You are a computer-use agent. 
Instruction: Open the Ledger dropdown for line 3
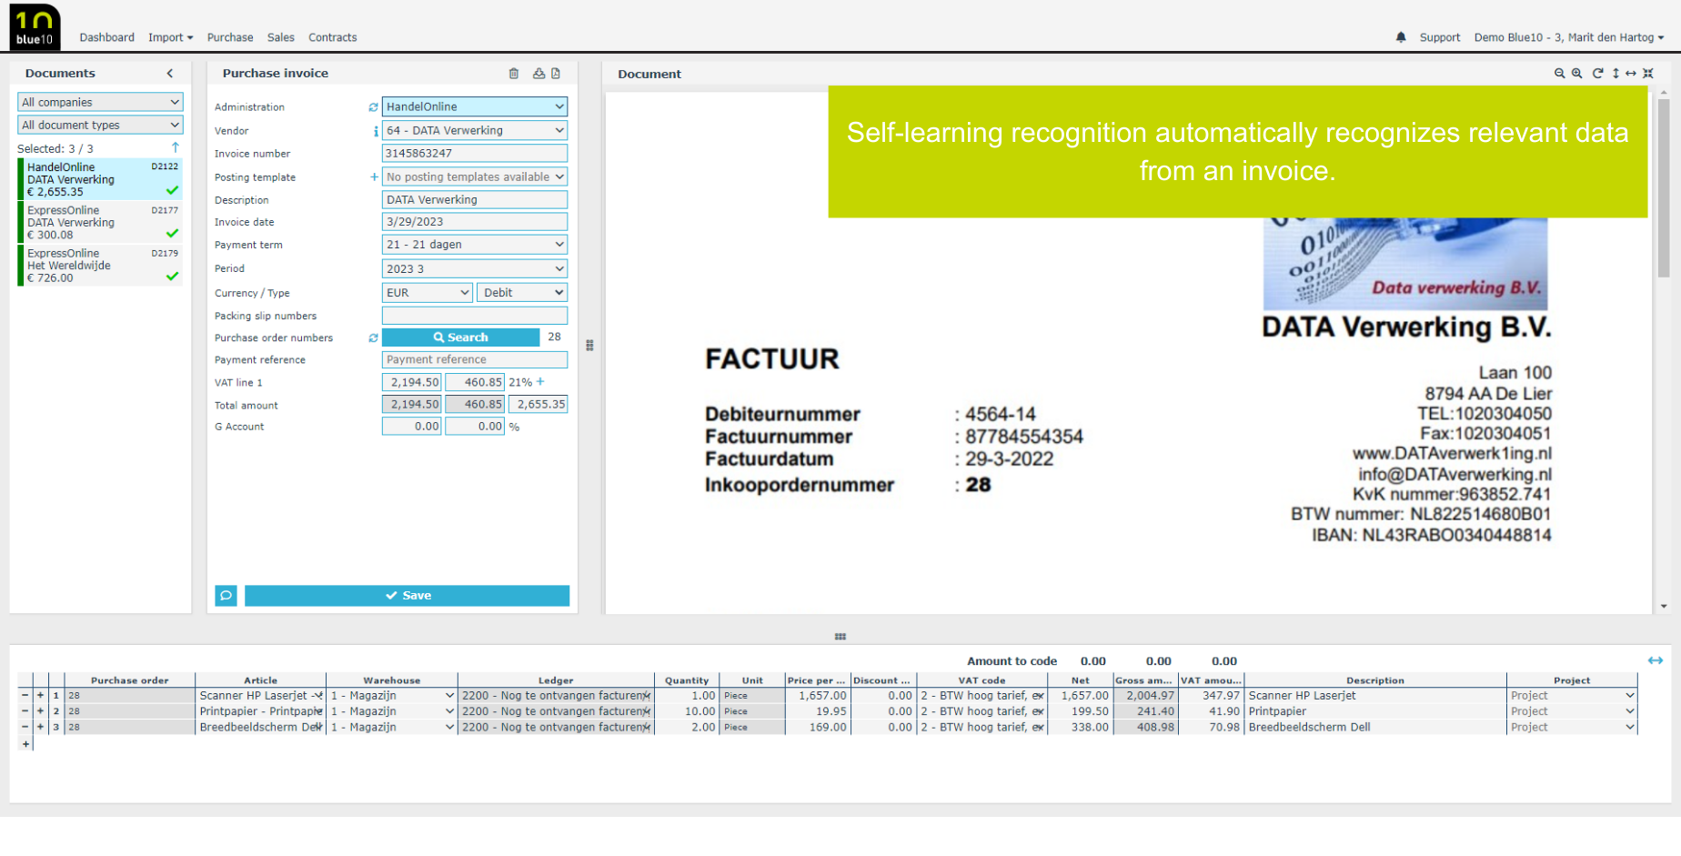click(x=556, y=727)
